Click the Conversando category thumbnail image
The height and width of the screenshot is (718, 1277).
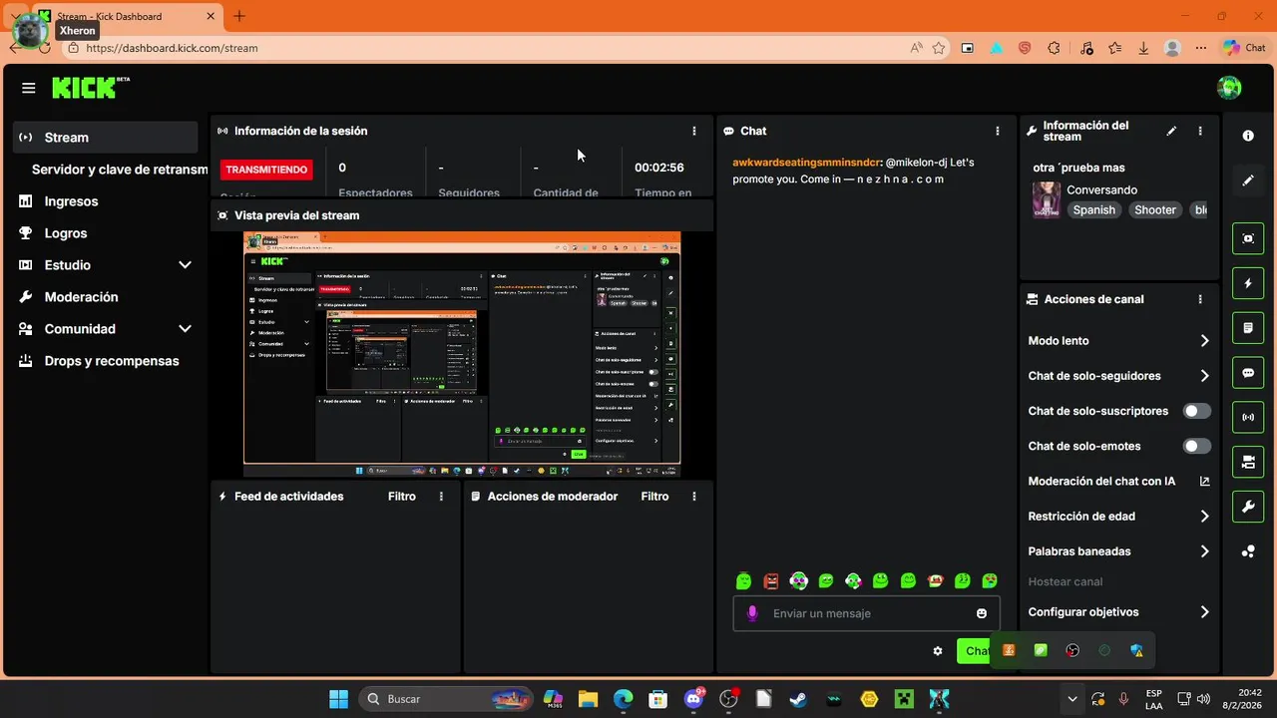(1046, 199)
